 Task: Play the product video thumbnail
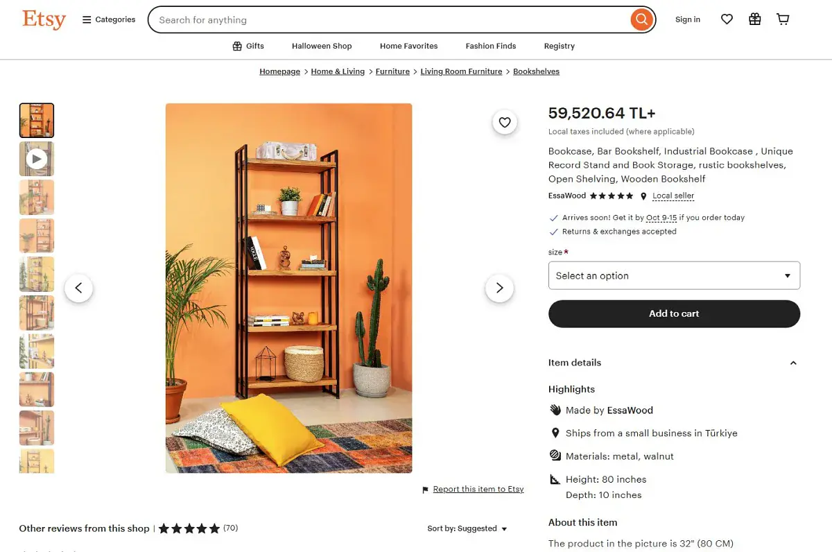tap(37, 159)
